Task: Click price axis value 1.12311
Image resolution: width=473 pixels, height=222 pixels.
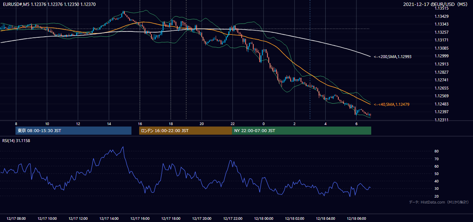Action: point(442,120)
